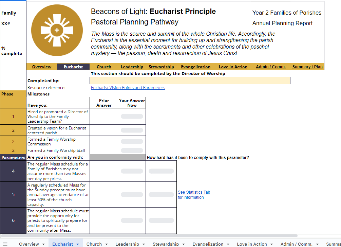The width and height of the screenshot is (341, 247).
Task: Open difficulty dropdown for 50% attendance parameter
Action: (x=161, y=195)
